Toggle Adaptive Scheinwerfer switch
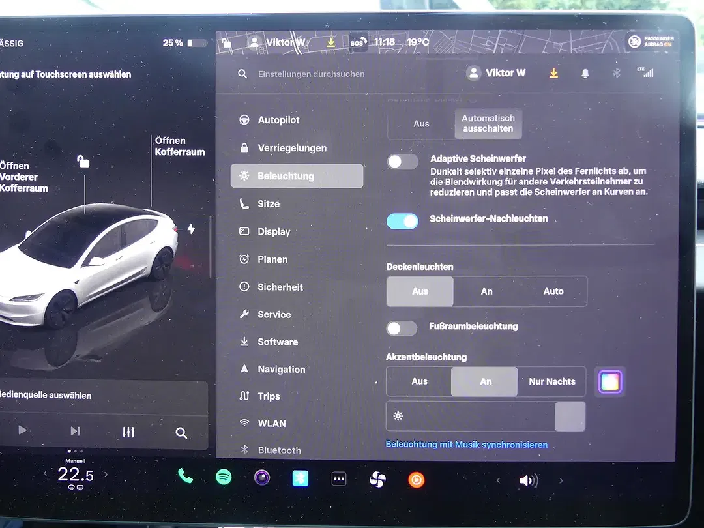The height and width of the screenshot is (528, 704). 403,162
